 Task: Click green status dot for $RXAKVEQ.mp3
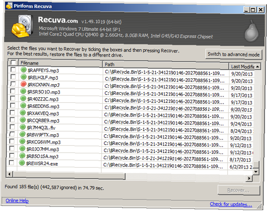(23, 112)
